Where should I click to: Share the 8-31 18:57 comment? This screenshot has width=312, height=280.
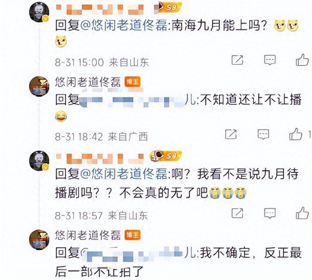(x=237, y=213)
